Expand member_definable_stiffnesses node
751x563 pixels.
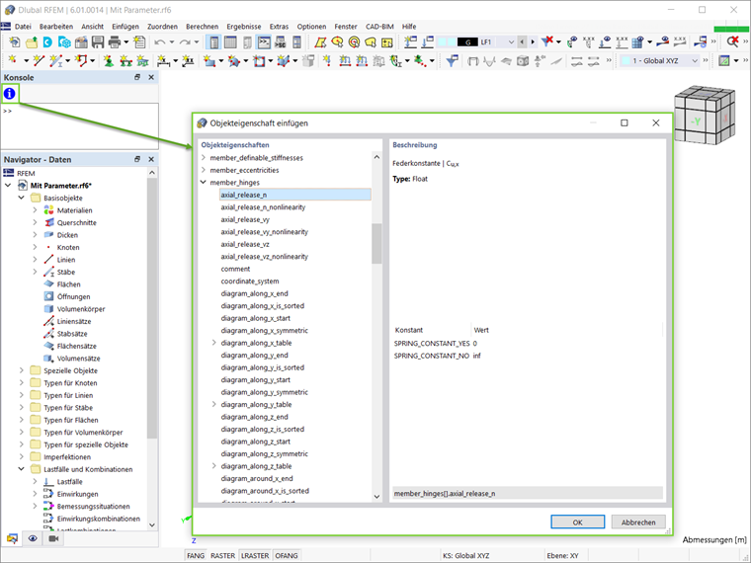[x=204, y=157]
